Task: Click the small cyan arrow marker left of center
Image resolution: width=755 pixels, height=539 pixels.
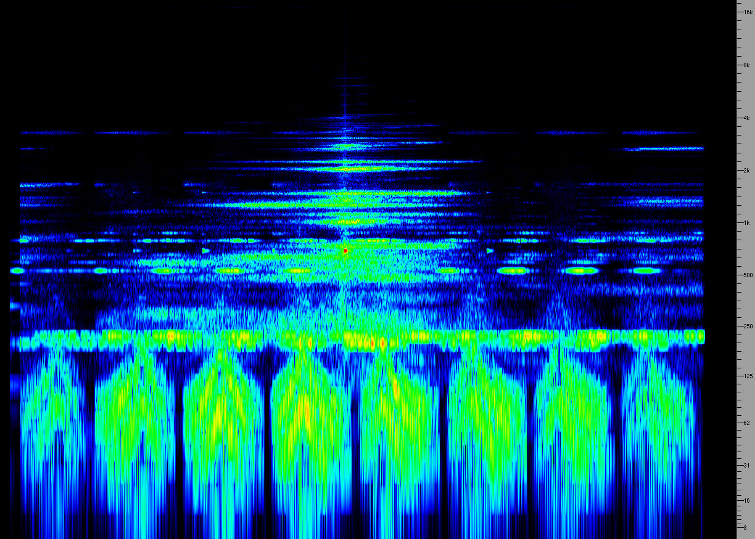Action: [205, 251]
